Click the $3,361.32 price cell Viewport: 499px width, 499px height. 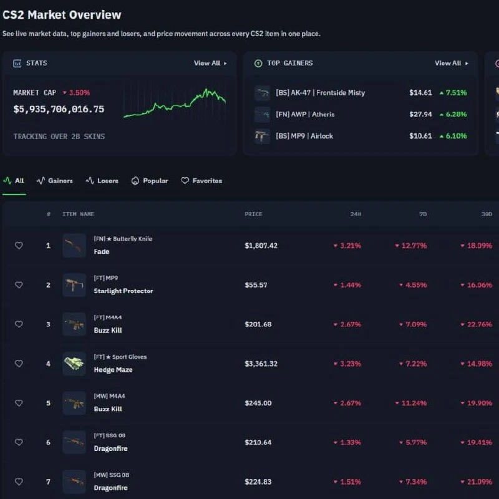261,364
